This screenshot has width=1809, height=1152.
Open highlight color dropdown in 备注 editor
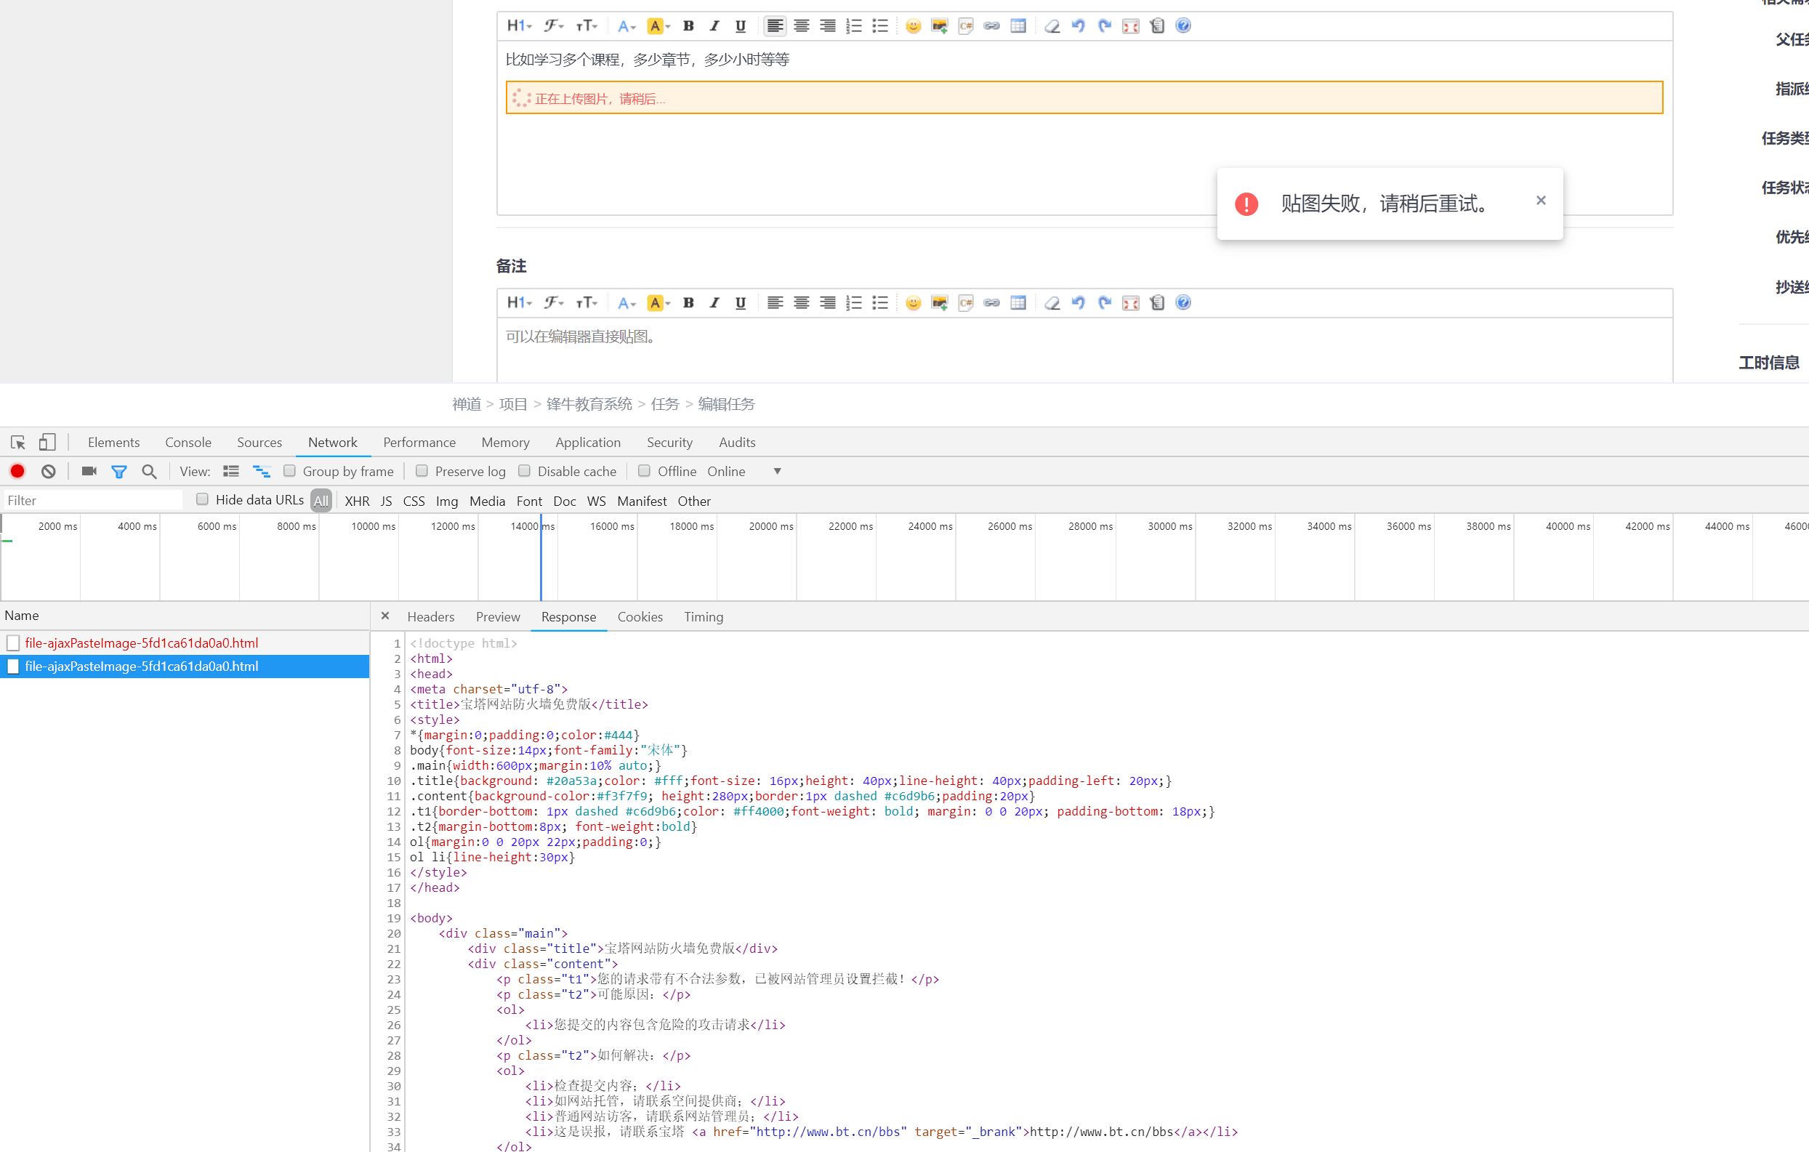tap(659, 303)
